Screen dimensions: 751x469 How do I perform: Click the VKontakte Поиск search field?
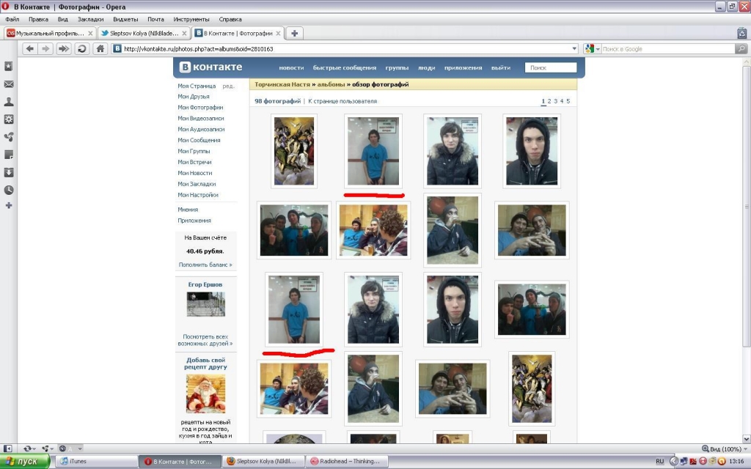pyautogui.click(x=550, y=67)
